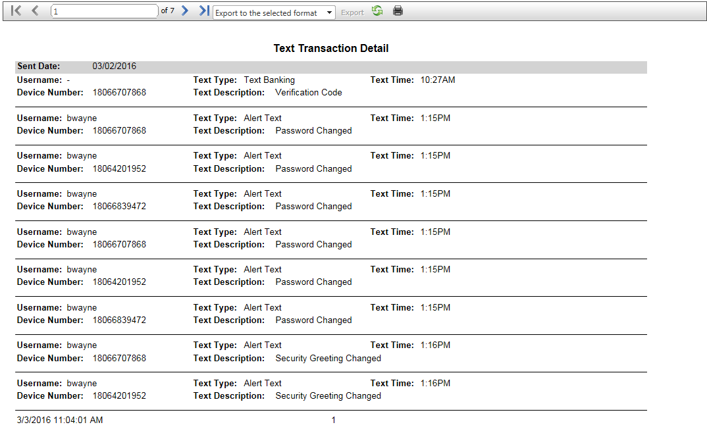
Task: Click the Sent Date 03/02/2016 header row
Action: tap(330, 66)
